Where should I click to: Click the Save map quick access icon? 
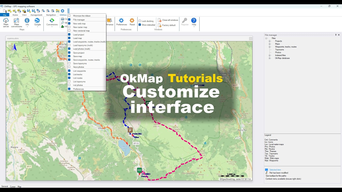[34, 11]
